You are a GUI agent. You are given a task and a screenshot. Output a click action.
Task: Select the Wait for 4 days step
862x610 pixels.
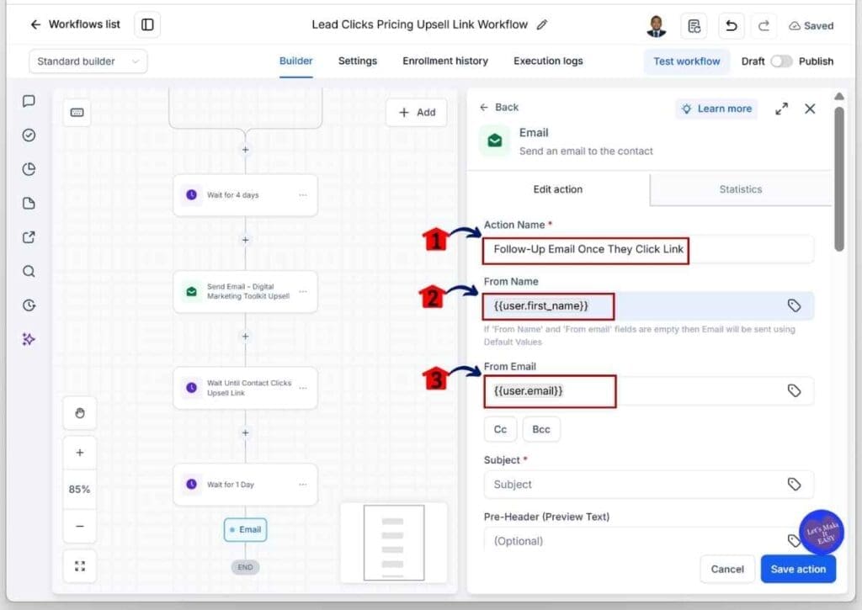click(245, 195)
